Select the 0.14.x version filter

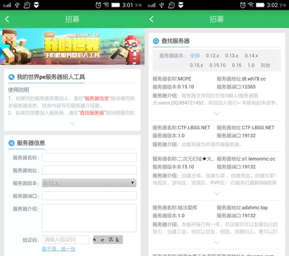click(251, 55)
